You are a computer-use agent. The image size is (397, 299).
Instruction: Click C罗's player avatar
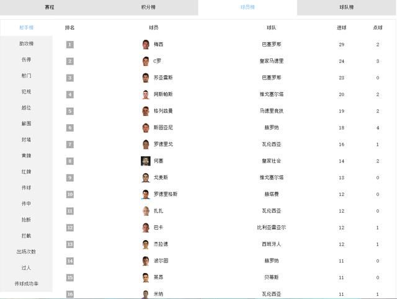coord(146,61)
